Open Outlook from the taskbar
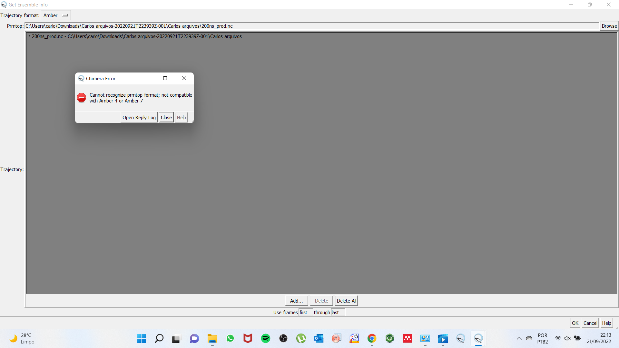The width and height of the screenshot is (619, 348). click(319, 339)
